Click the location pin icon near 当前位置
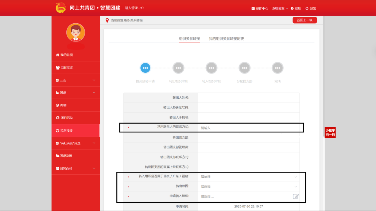 pos(107,20)
